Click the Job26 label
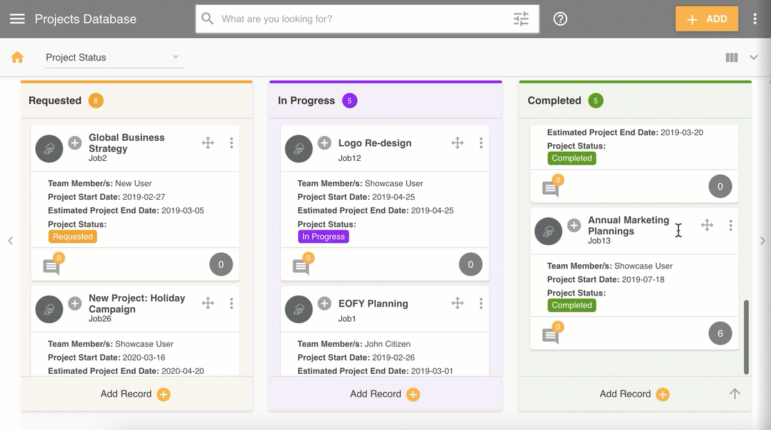This screenshot has height=430, width=771. [x=100, y=319]
